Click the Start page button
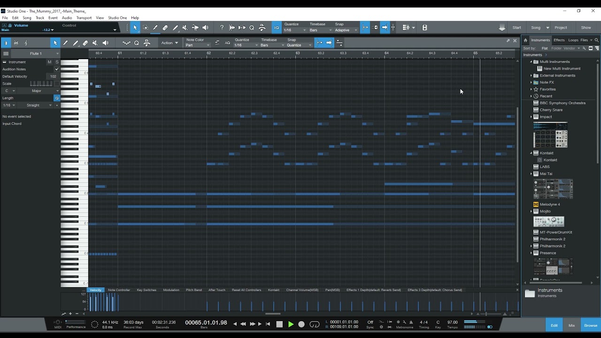601x338 pixels. pos(516,28)
